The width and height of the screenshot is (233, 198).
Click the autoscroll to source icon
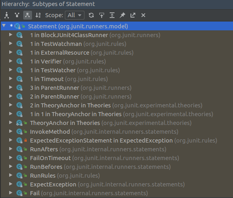pos(102,15)
